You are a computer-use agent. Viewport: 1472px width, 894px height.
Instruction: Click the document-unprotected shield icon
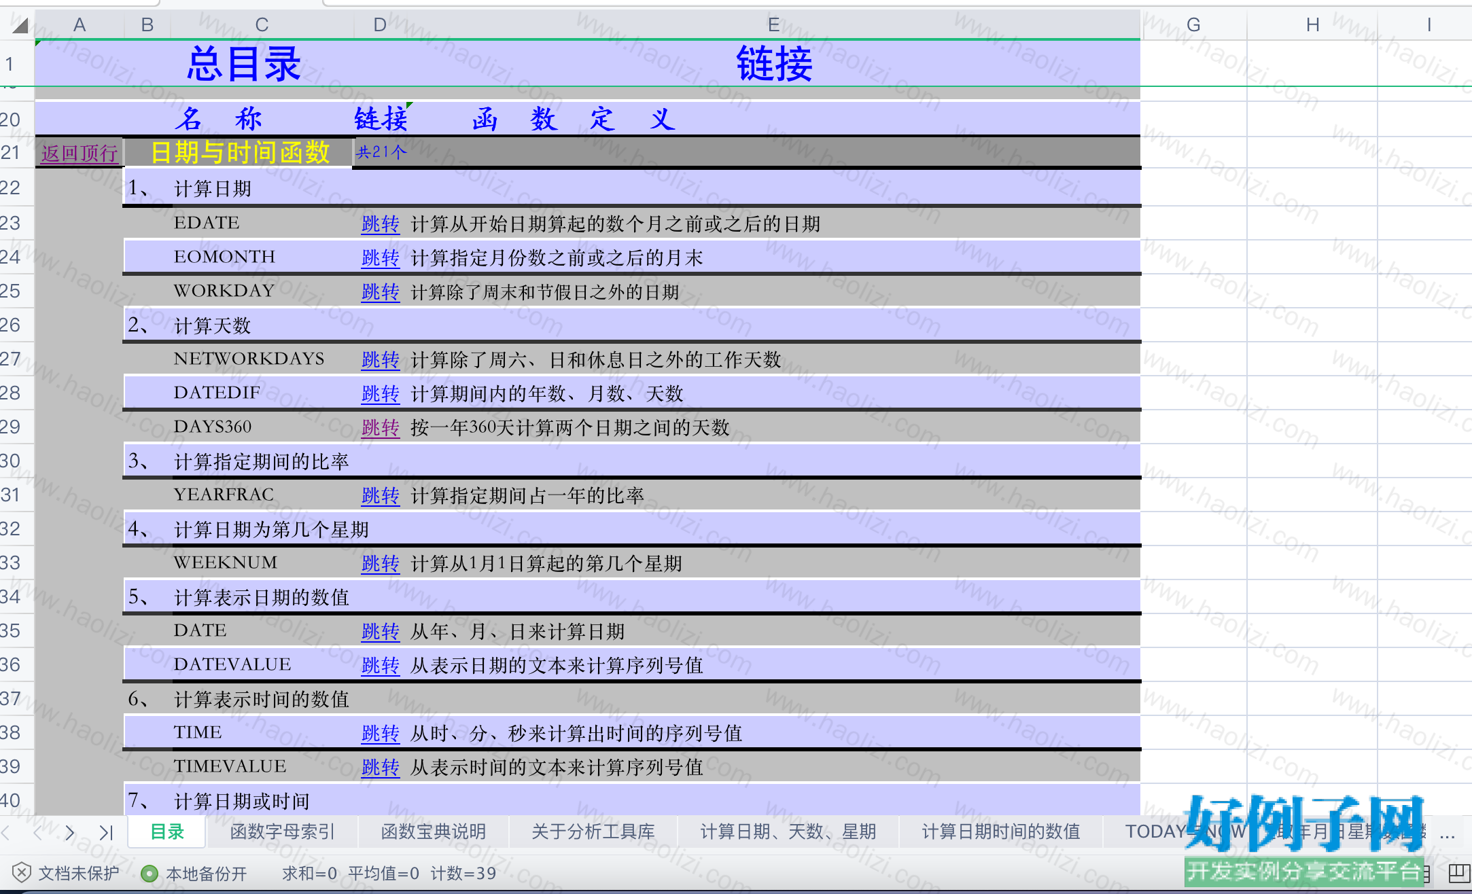pos(21,872)
